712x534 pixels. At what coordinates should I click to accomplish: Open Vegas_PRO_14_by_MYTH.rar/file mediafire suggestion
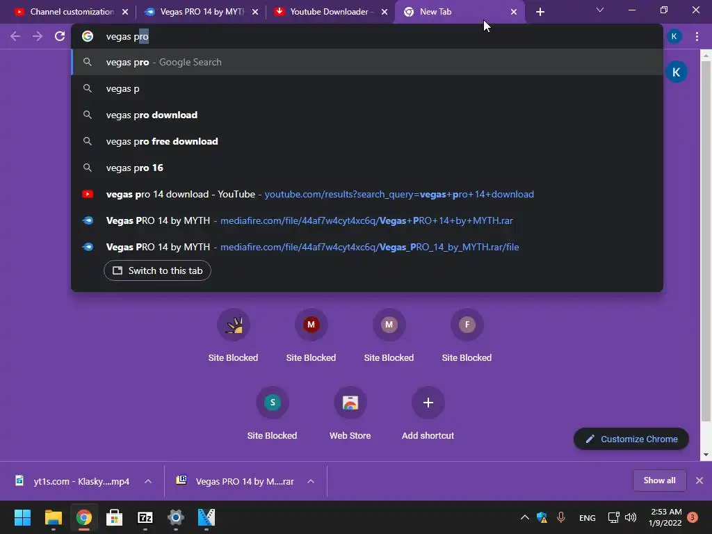click(367, 247)
